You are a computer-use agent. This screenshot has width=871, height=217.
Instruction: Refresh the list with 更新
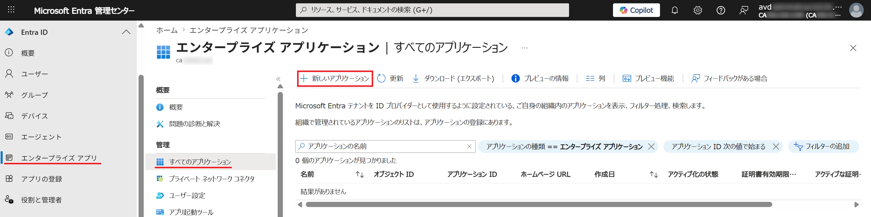[390, 78]
